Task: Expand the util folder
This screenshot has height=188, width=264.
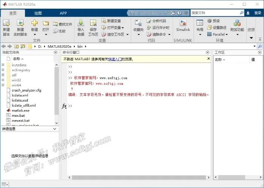Action: pos(3,75)
